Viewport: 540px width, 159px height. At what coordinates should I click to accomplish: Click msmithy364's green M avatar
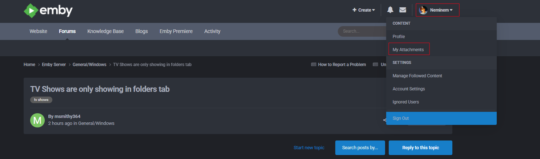point(37,120)
